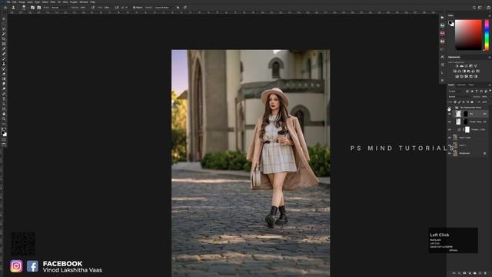Open the Flow dropdown in options bar
This screenshot has width=492, height=277.
tap(108, 7)
